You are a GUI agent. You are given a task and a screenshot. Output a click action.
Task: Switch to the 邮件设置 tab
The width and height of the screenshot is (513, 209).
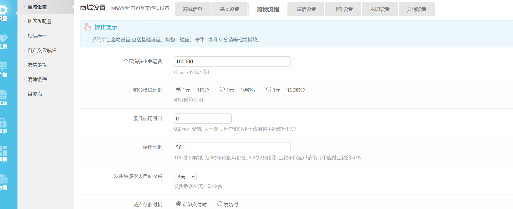pos(343,9)
